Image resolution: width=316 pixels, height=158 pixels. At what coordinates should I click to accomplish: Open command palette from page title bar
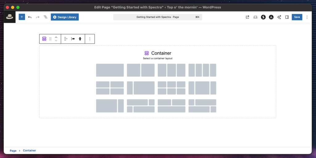click(x=157, y=17)
